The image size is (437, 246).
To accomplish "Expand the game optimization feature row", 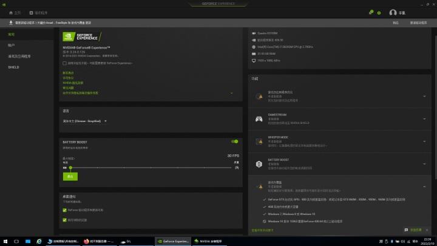I will click(424, 97).
